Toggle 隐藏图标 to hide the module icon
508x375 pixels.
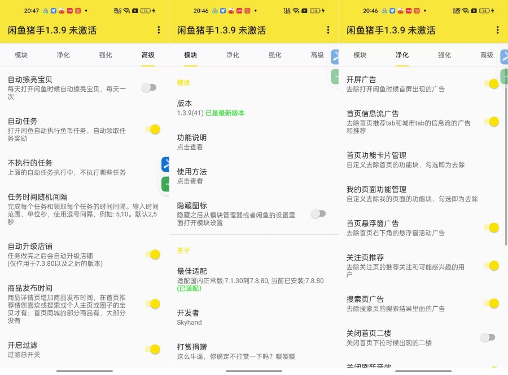pyautogui.click(x=318, y=214)
